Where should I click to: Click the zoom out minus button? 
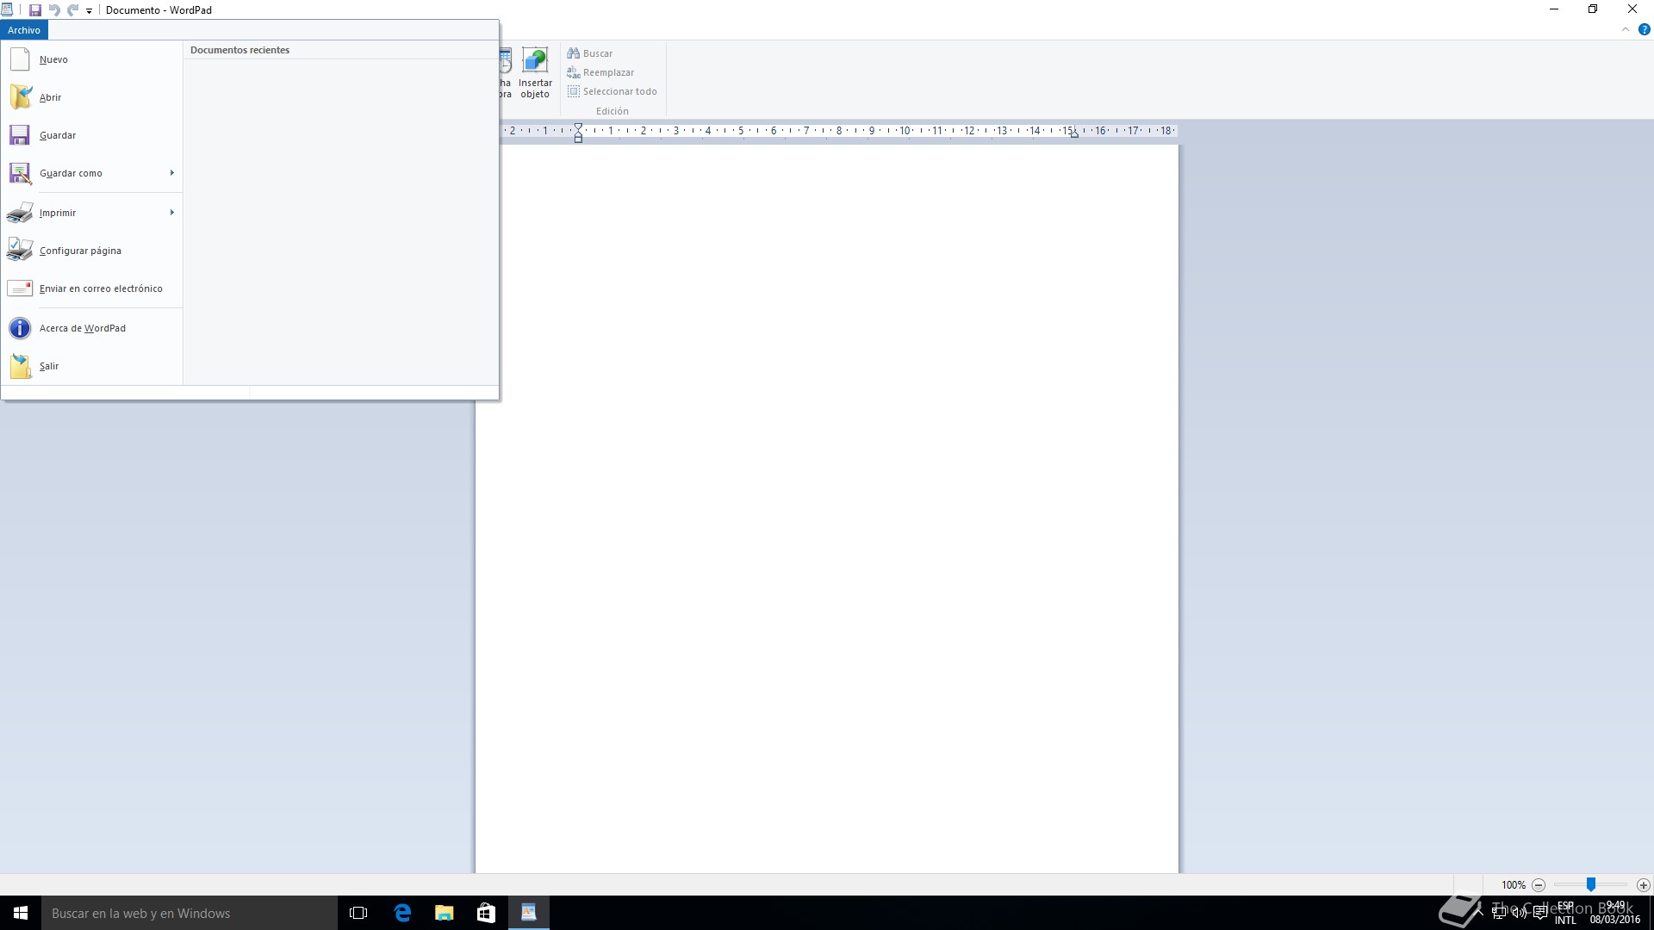point(1539,885)
